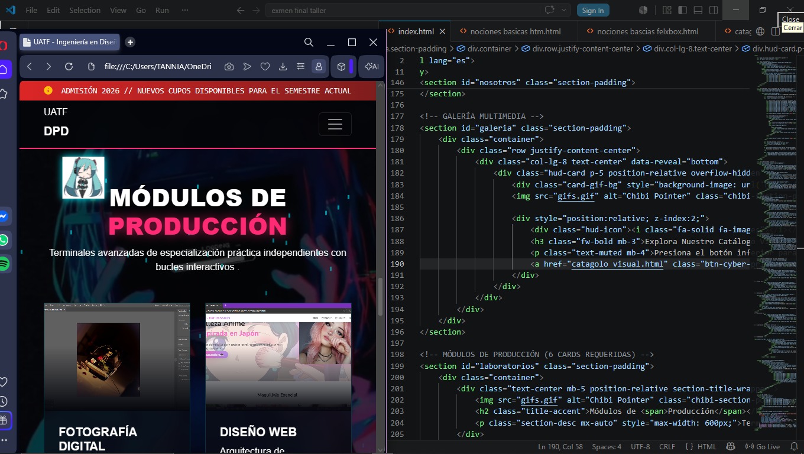Show more menus via the ellipsis in the menu bar
Image resolution: width=804 pixels, height=454 pixels.
pos(185,10)
